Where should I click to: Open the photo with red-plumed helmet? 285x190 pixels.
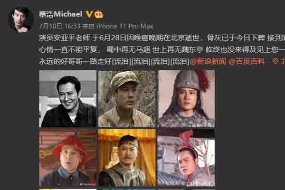click(x=186, y=98)
